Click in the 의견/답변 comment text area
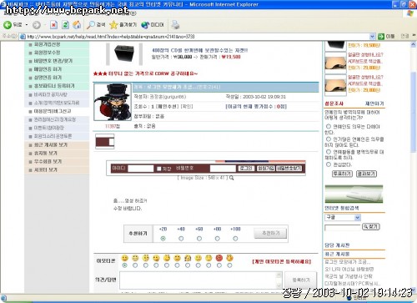Viewport: 417px width, 303px height. [198, 280]
